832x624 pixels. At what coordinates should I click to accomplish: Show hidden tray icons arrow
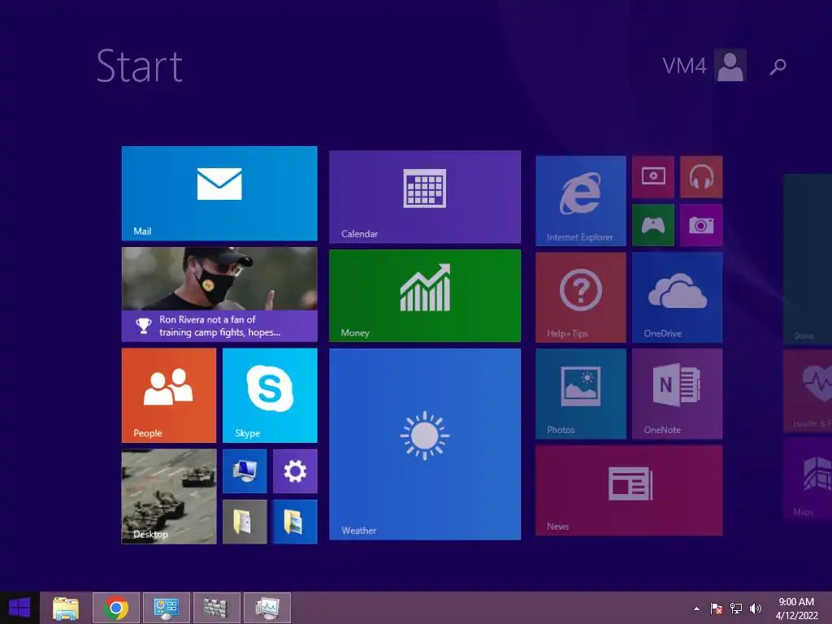point(696,609)
